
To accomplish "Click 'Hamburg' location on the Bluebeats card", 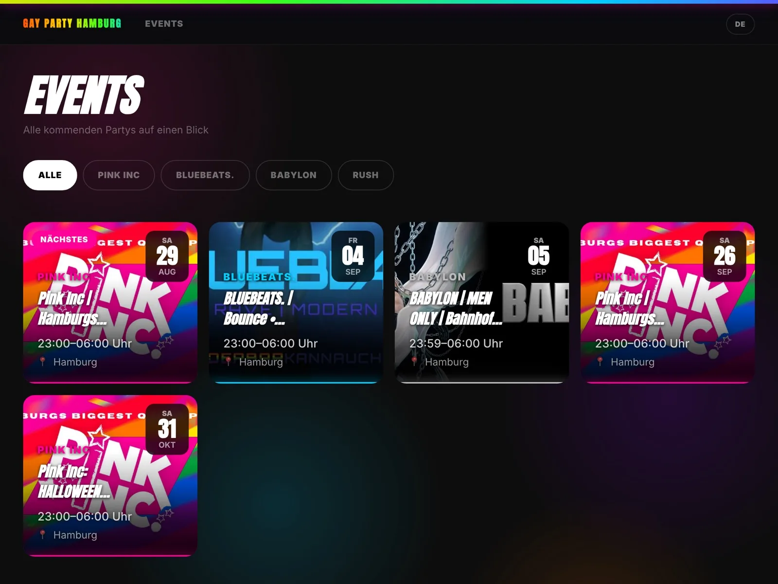I will point(261,362).
